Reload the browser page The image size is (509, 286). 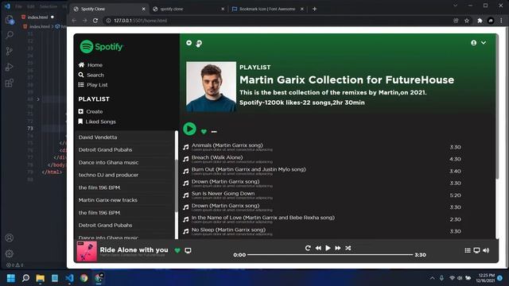(95, 21)
